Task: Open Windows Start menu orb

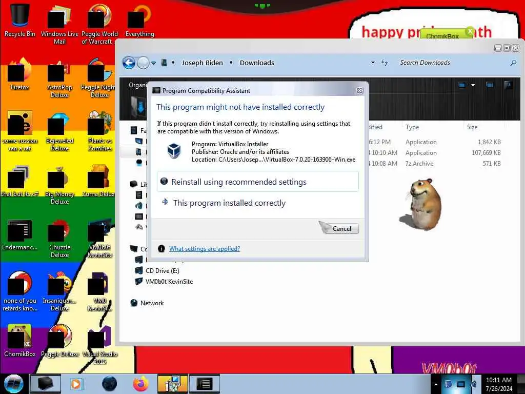Action: click(13, 384)
